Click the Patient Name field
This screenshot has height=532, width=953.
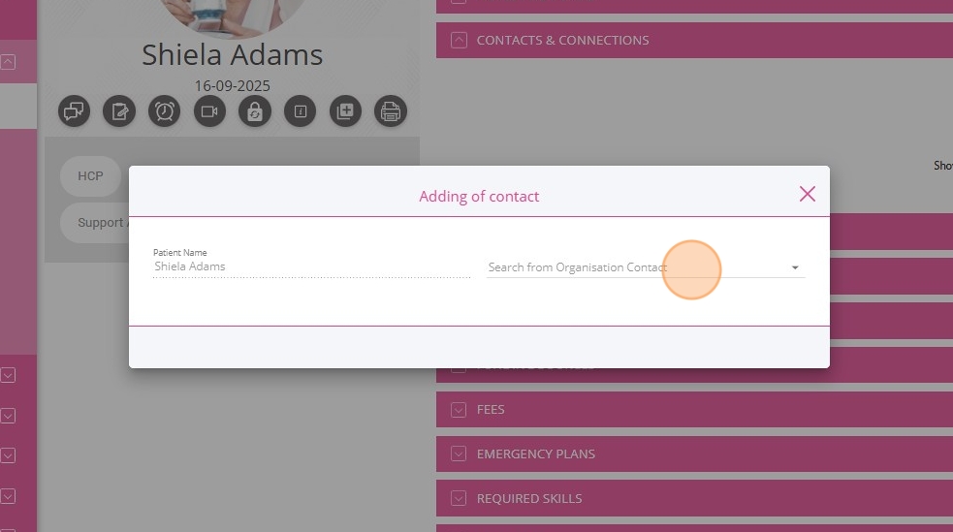[310, 266]
